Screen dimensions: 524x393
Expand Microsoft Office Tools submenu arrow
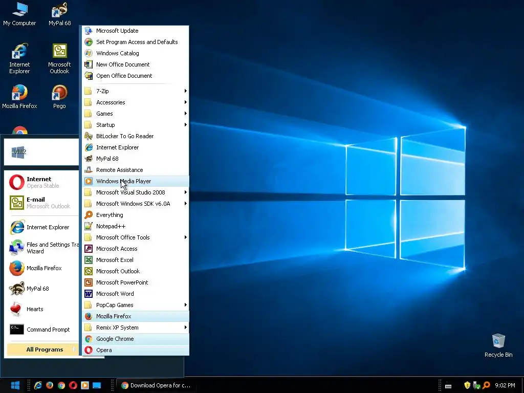click(185, 237)
